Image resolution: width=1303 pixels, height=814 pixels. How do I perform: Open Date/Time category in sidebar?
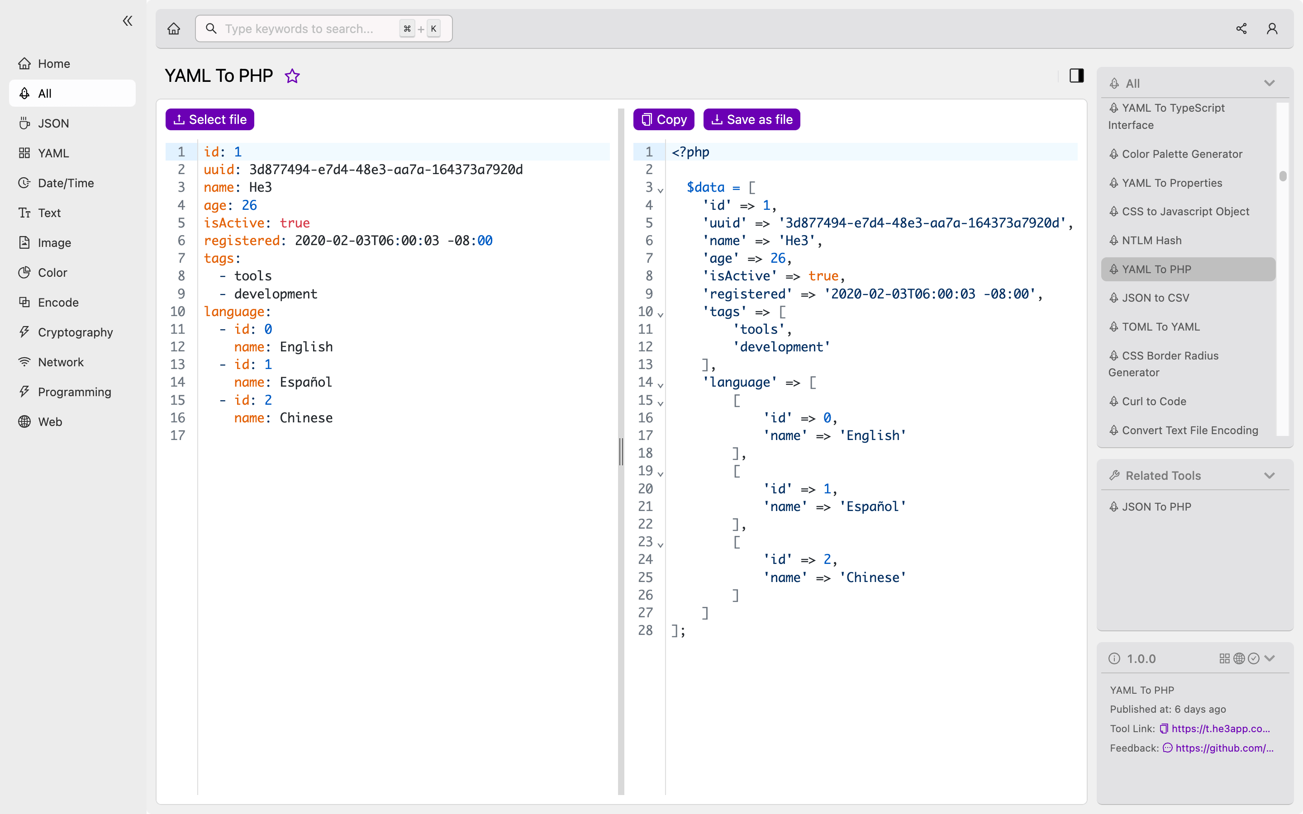pyautogui.click(x=72, y=183)
